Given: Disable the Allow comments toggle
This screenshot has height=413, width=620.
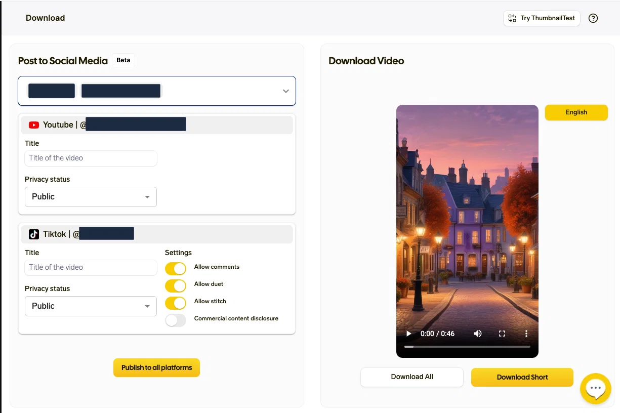Looking at the screenshot, I should coord(176,268).
